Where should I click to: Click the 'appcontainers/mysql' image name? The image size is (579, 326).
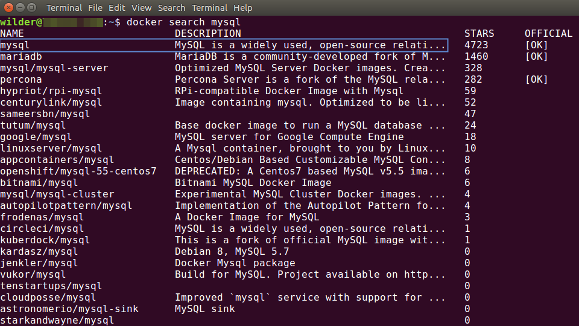[57, 159]
